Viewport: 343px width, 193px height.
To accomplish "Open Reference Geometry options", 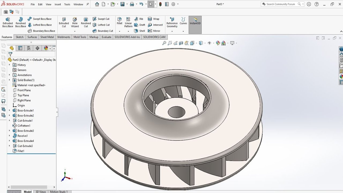I will tap(172, 22).
